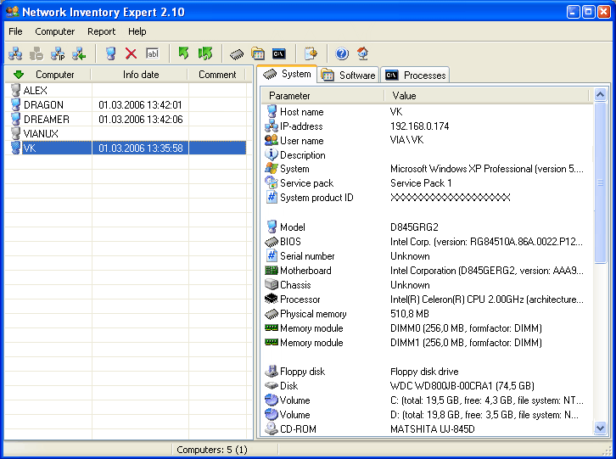The width and height of the screenshot is (616, 459).
Task: Click the blue question mark help icon
Action: tap(342, 53)
